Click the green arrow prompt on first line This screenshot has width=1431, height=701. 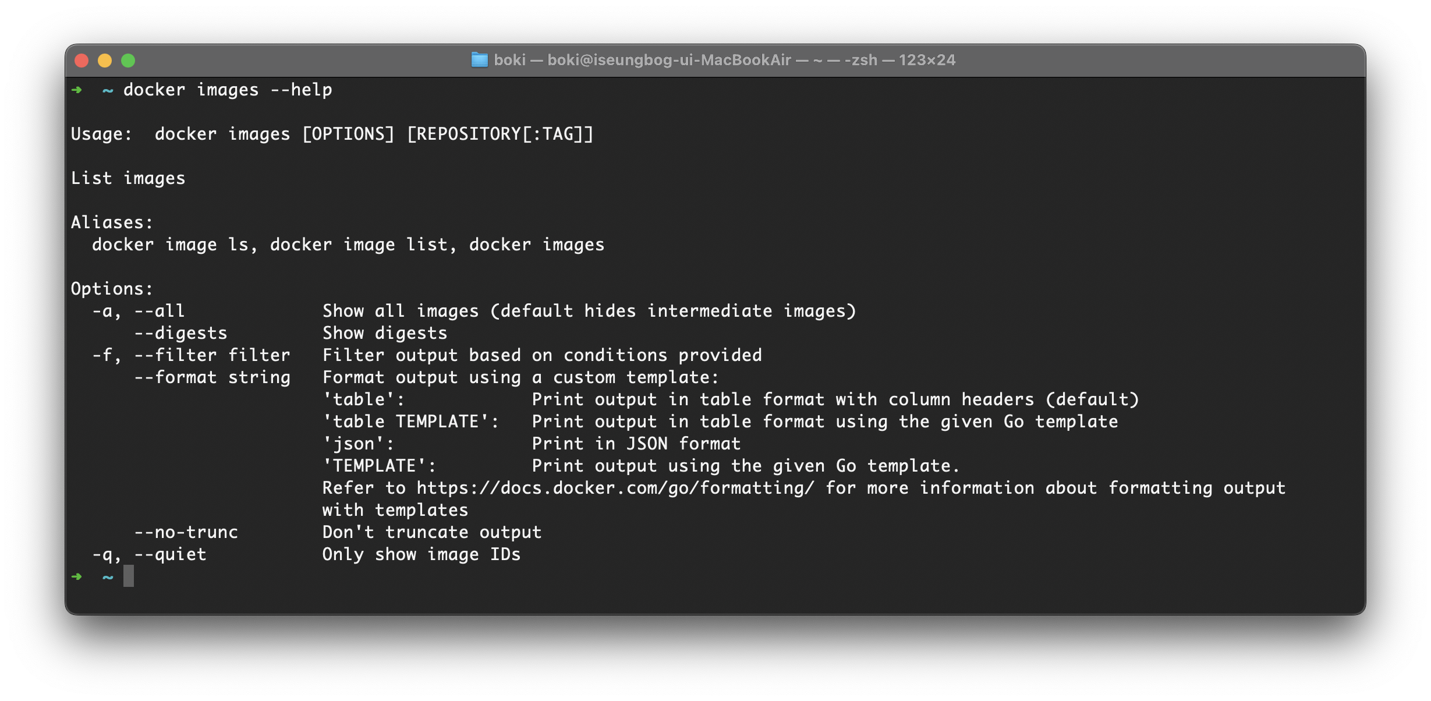tap(77, 90)
